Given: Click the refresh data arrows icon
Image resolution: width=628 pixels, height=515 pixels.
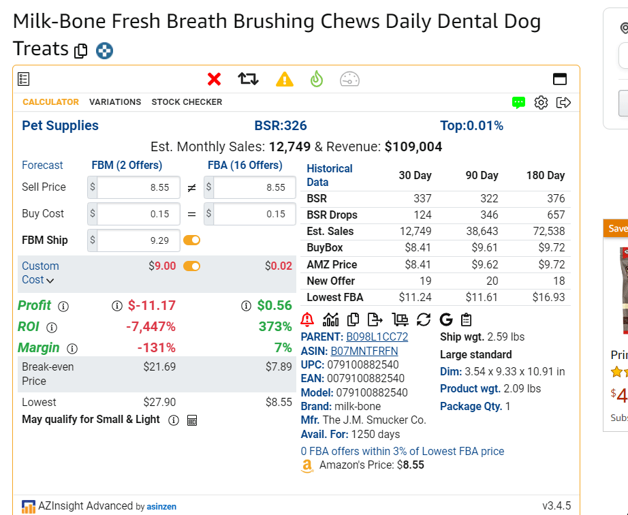Looking at the screenshot, I should pyautogui.click(x=424, y=319).
